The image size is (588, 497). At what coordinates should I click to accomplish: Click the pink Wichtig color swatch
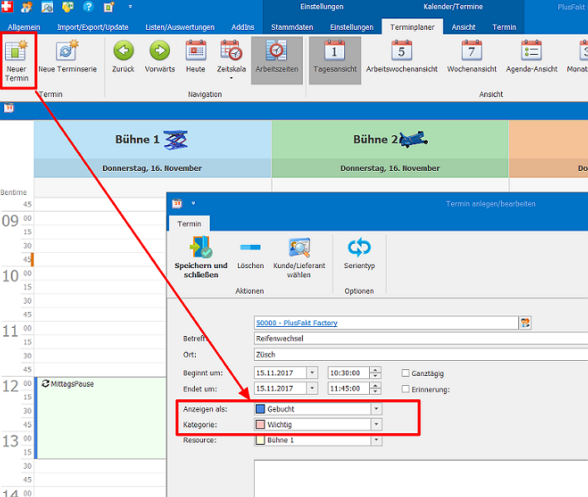[x=260, y=425]
